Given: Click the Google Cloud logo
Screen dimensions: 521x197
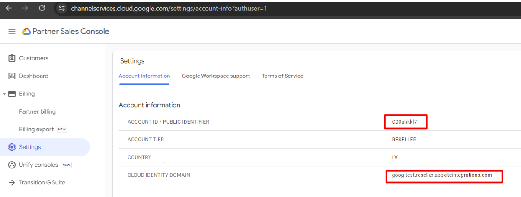Looking at the screenshot, I should [26, 32].
